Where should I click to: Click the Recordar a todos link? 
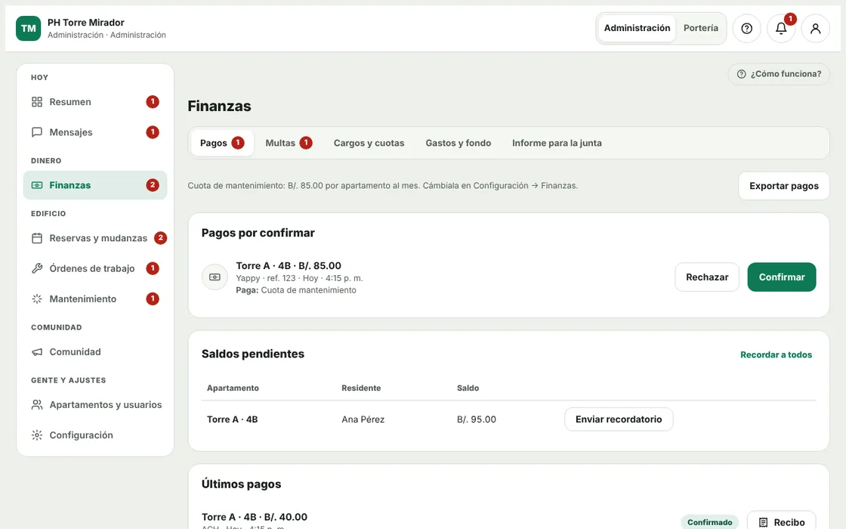(776, 354)
